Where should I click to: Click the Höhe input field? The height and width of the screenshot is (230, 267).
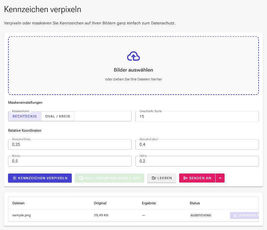coord(197,161)
